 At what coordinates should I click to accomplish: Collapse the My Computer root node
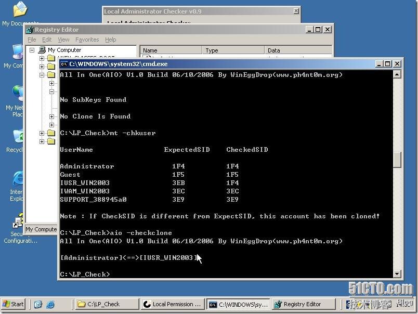coord(32,50)
